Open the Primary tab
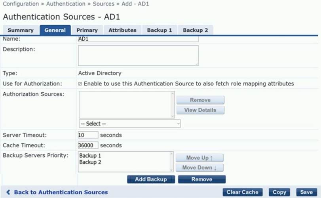Viewport: 321px width, 198px height. (x=87, y=30)
